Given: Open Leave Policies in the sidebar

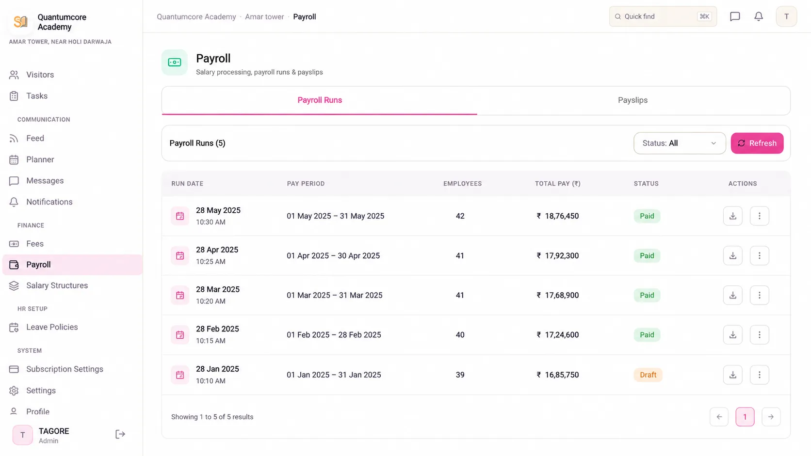Looking at the screenshot, I should [72, 327].
